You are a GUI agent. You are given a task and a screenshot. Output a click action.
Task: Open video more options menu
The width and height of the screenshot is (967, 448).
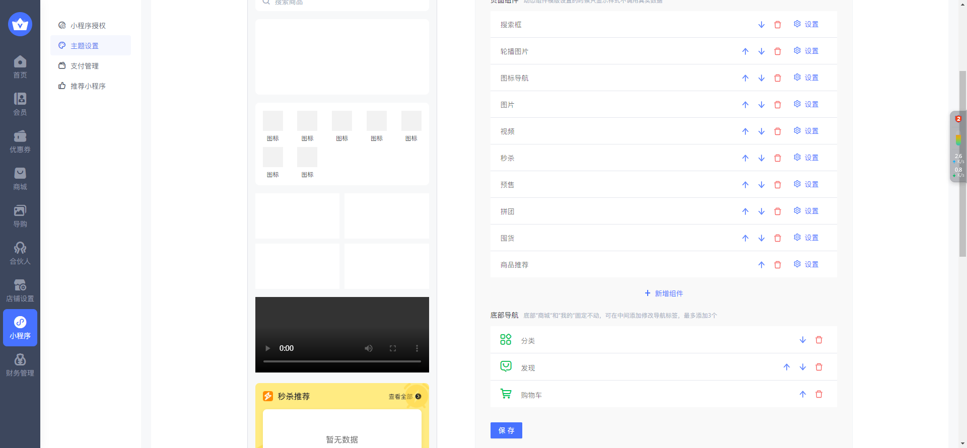[417, 348]
